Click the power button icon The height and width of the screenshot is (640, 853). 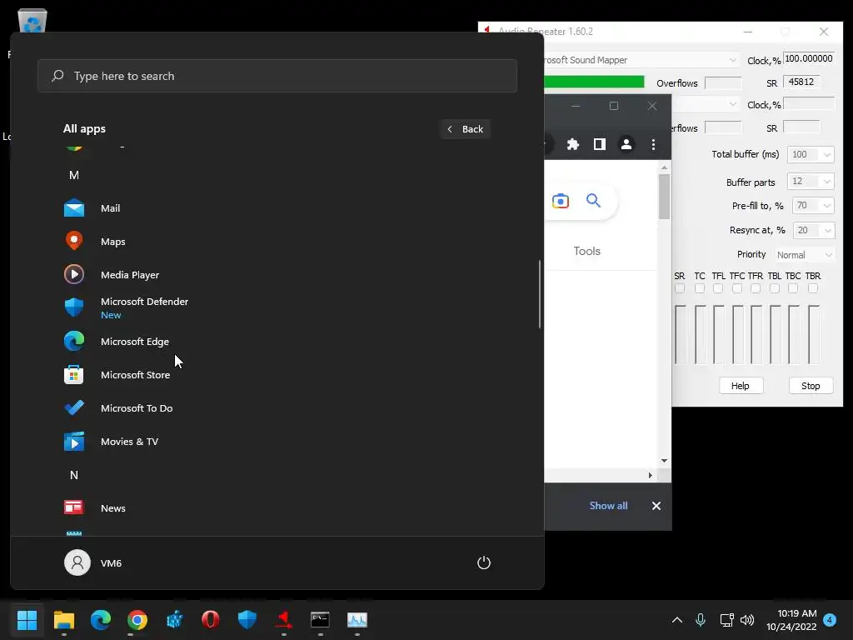[484, 562]
